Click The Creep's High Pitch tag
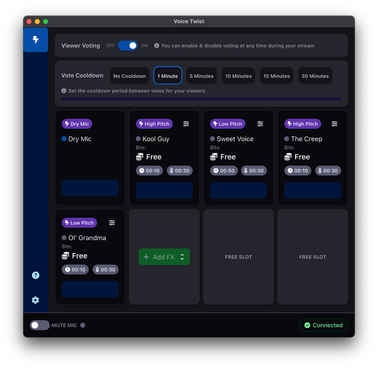 [303, 124]
